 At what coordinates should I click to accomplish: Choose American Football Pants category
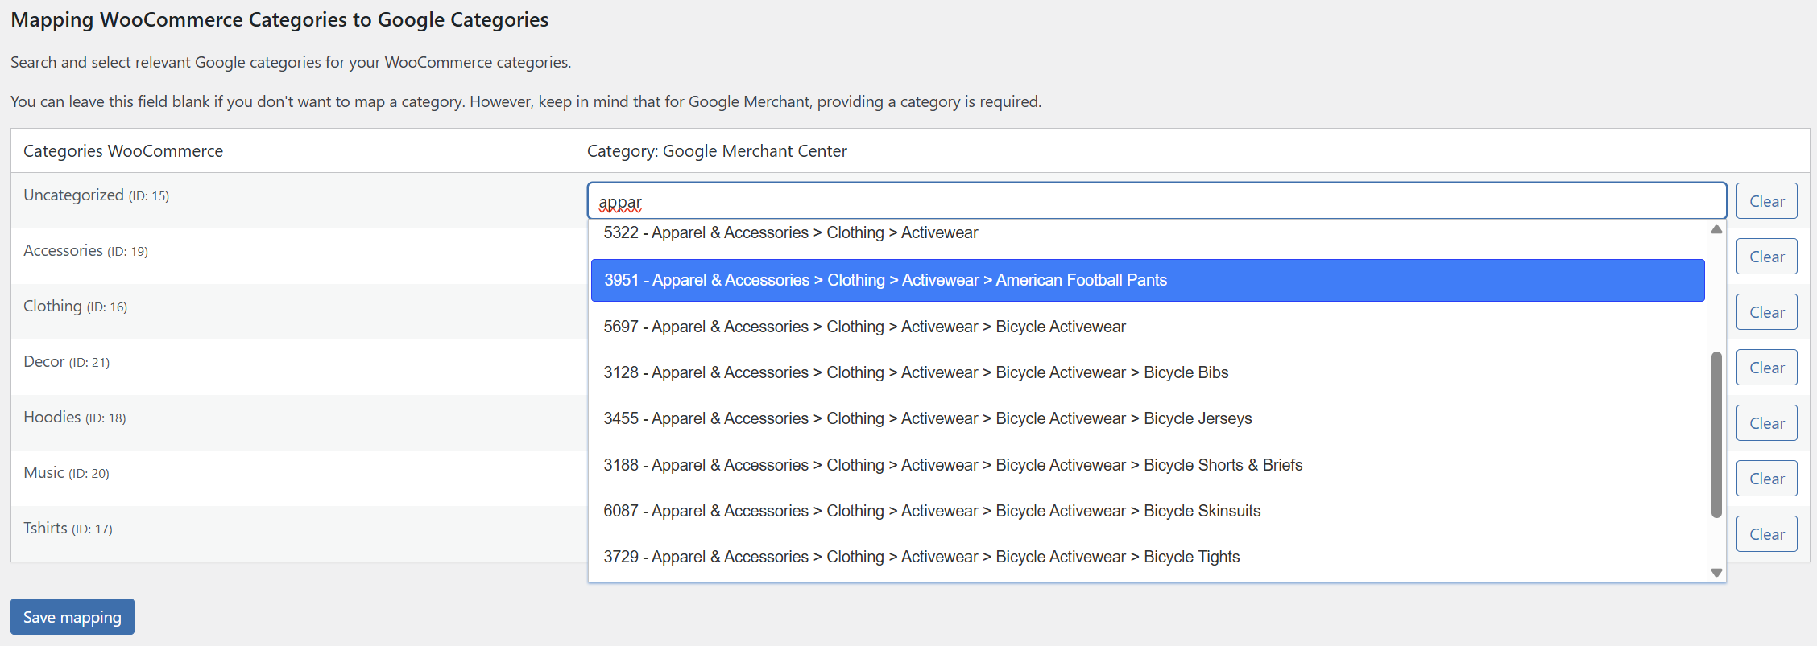[x=886, y=280]
